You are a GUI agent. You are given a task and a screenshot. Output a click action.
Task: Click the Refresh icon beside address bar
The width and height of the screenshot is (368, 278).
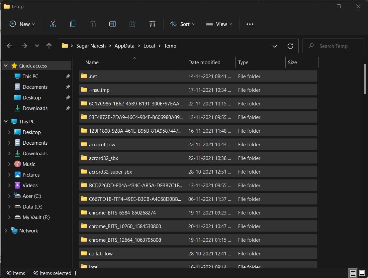290,46
